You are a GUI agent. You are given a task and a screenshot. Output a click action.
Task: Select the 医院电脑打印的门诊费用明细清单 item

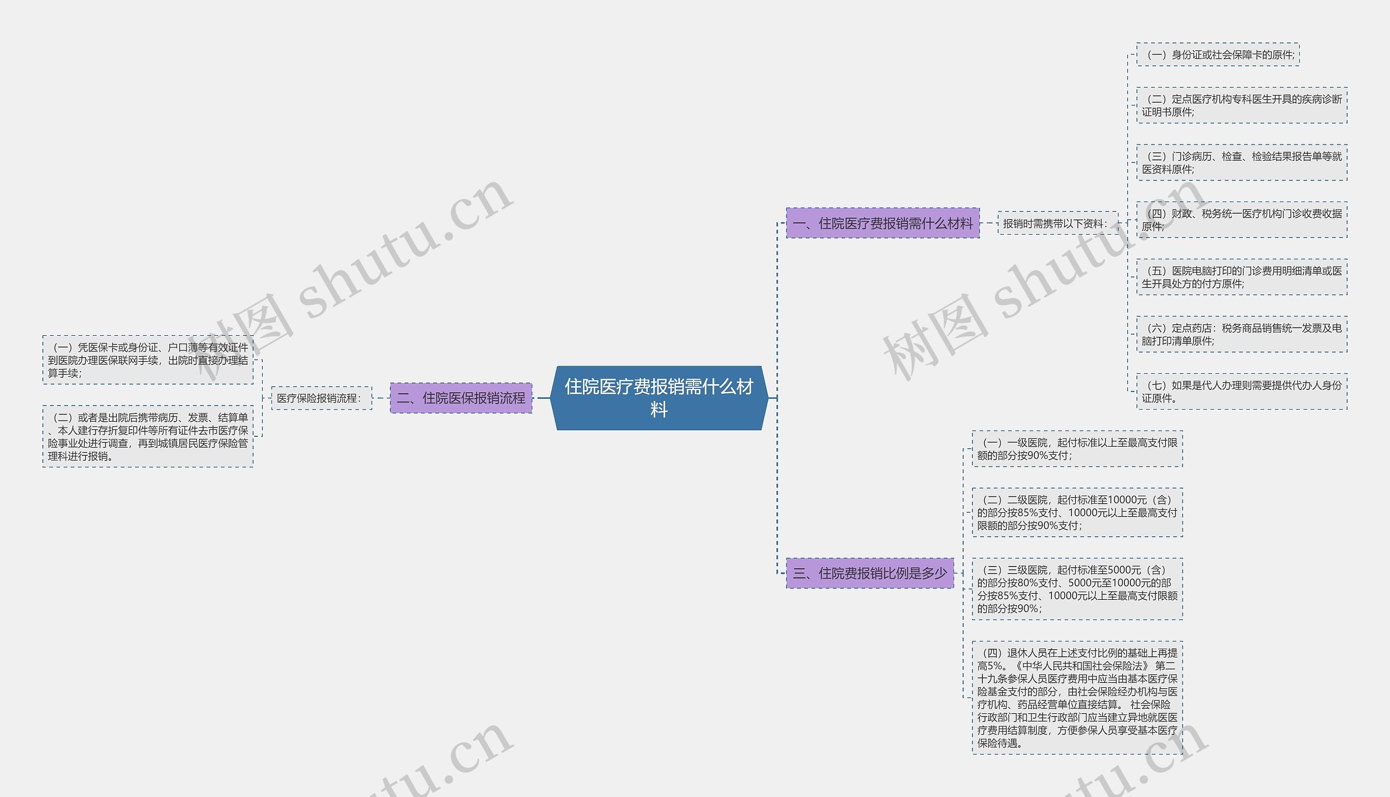(1241, 277)
